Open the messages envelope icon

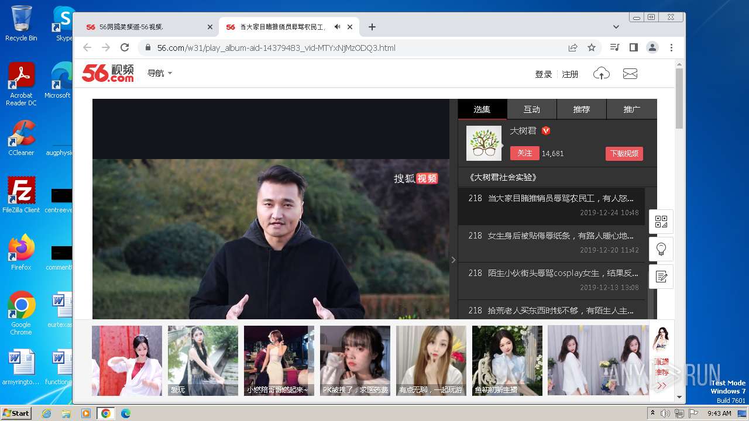click(x=630, y=74)
